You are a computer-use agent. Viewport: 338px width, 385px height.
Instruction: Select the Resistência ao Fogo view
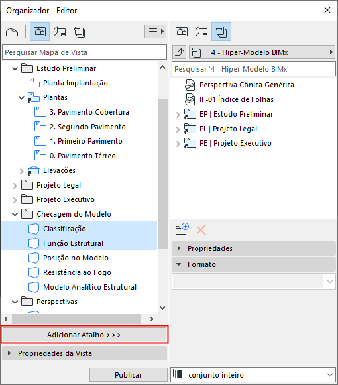pos(77,272)
